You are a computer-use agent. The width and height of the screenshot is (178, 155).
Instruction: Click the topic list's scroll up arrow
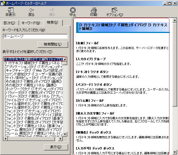click(65, 59)
